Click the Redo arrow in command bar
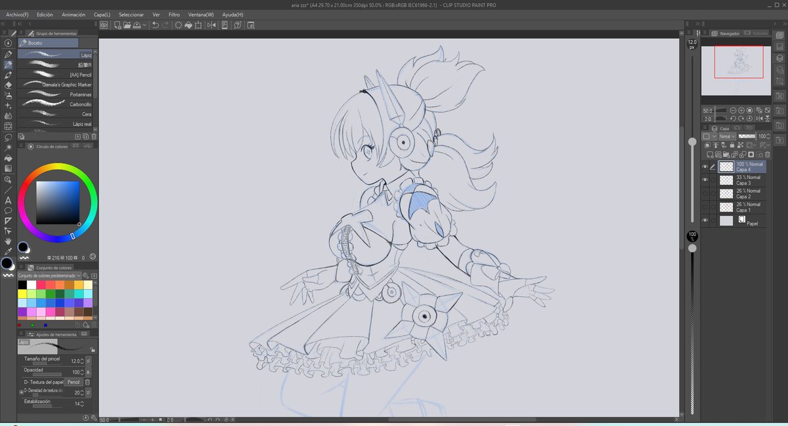This screenshot has height=426, width=788. 165,25
